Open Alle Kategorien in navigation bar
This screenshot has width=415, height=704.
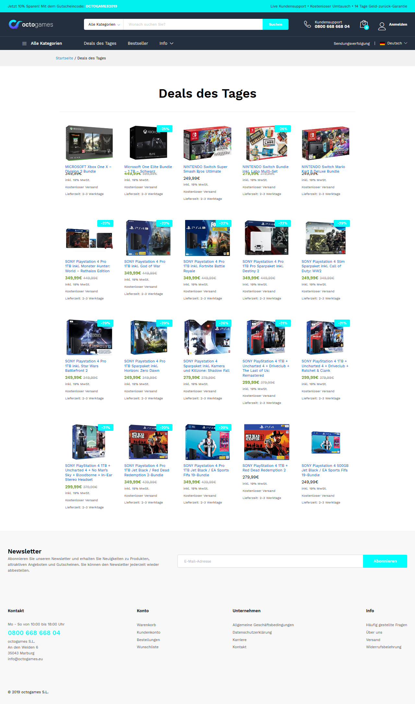point(46,43)
